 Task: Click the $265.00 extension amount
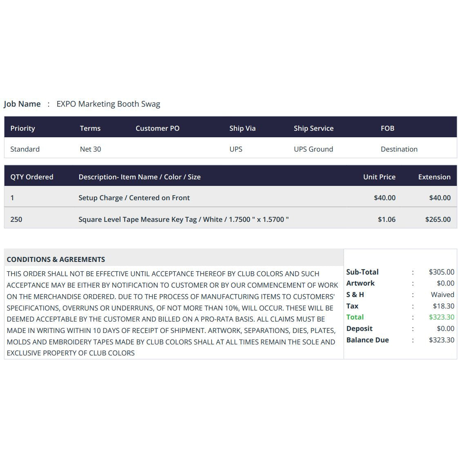[438, 219]
